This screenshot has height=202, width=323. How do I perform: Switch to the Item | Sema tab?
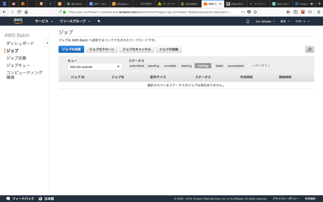(281, 4)
